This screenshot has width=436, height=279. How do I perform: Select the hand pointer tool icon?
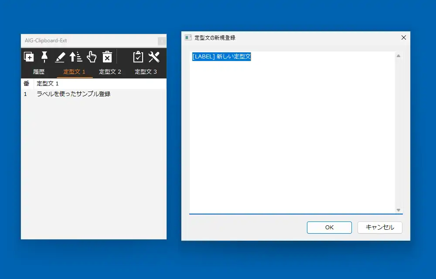click(91, 57)
